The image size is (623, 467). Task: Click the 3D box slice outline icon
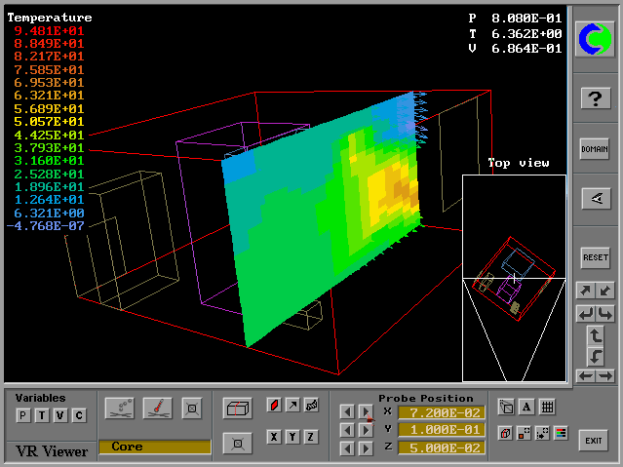pos(236,407)
